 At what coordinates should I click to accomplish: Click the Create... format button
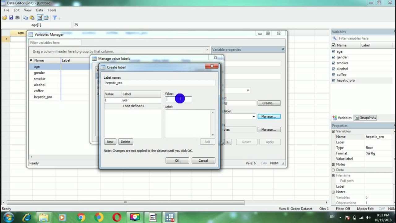269,103
